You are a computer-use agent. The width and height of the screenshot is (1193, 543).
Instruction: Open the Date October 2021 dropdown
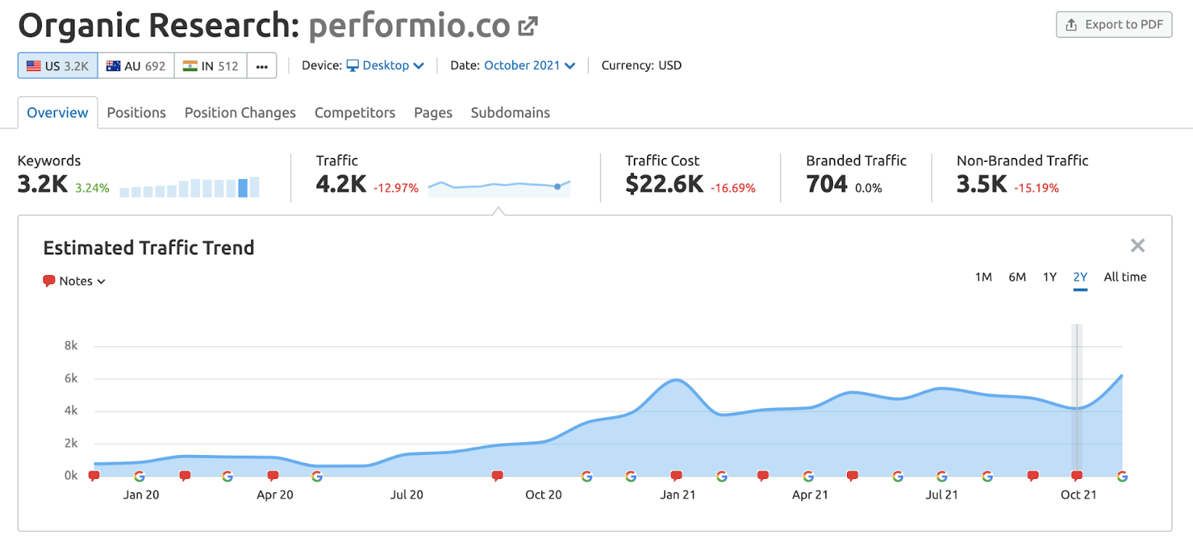pos(529,66)
